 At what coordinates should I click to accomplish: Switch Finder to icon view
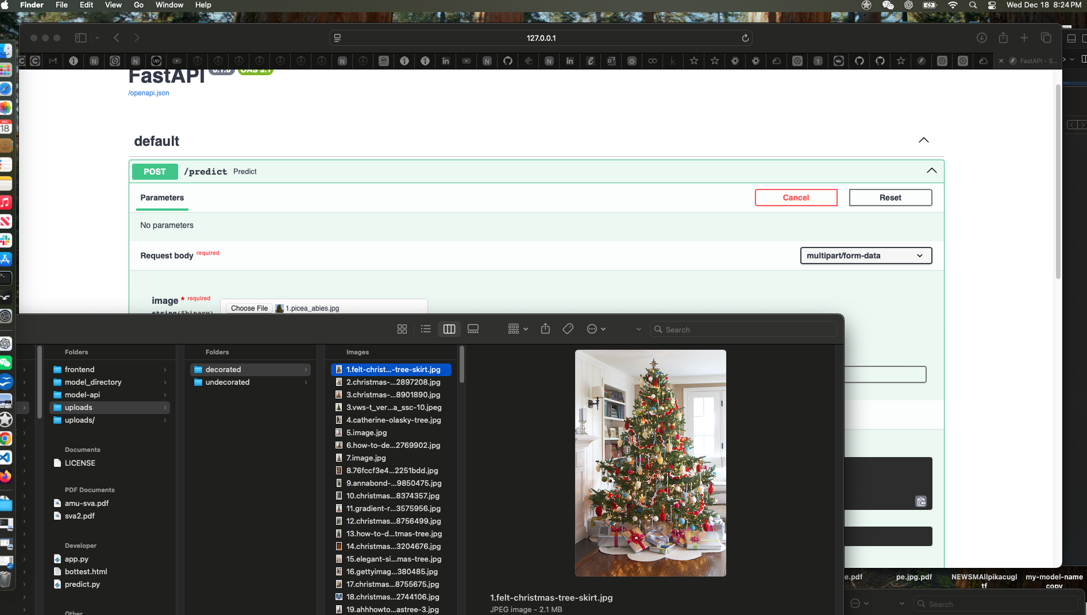[x=402, y=329]
